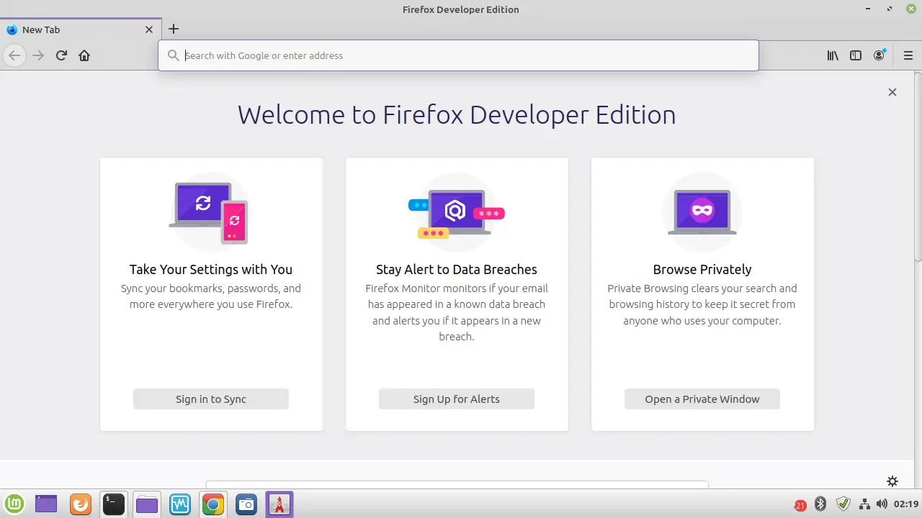The height and width of the screenshot is (518, 922).
Task: Open a new browser tab
Action: click(x=173, y=29)
